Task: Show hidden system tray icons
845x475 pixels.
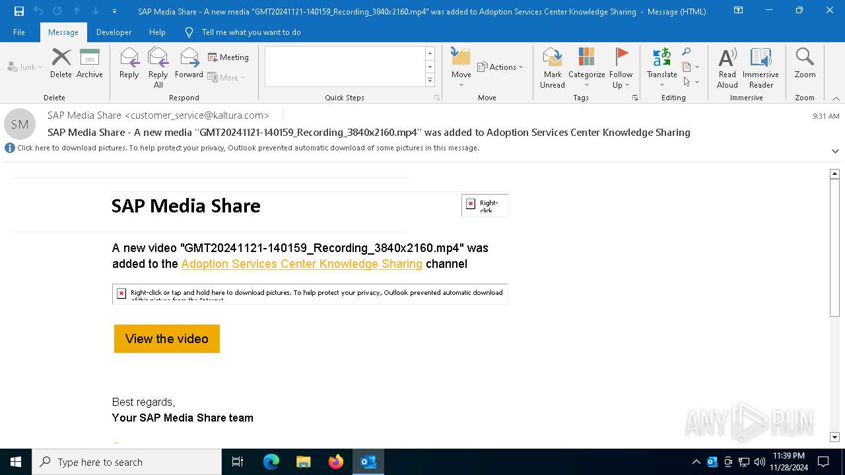Action: pos(696,462)
